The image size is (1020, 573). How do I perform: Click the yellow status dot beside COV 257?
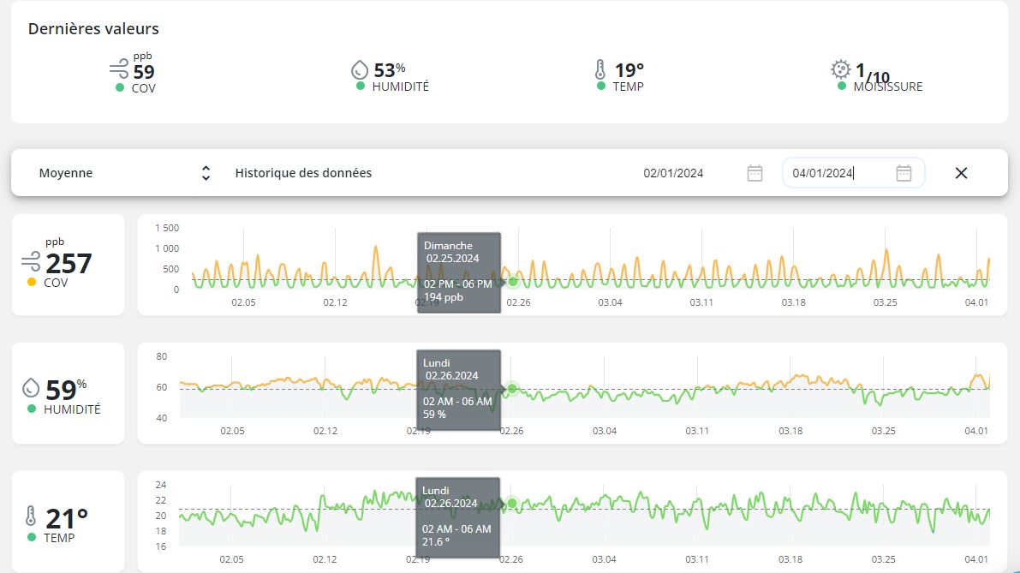click(31, 283)
